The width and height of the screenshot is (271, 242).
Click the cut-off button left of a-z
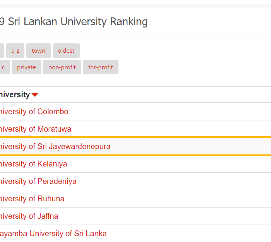2,51
